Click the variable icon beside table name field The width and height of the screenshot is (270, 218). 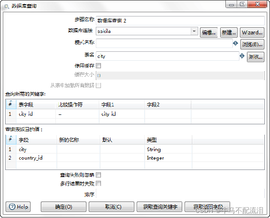(x=242, y=56)
